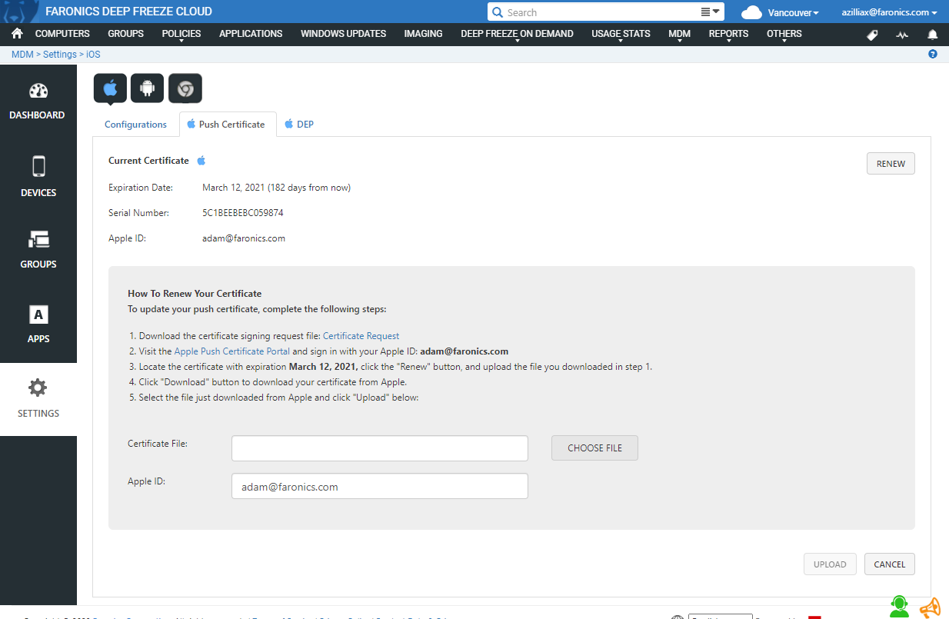Image resolution: width=949 pixels, height=619 pixels.
Task: Switch to the Configurations tab
Action: (135, 125)
